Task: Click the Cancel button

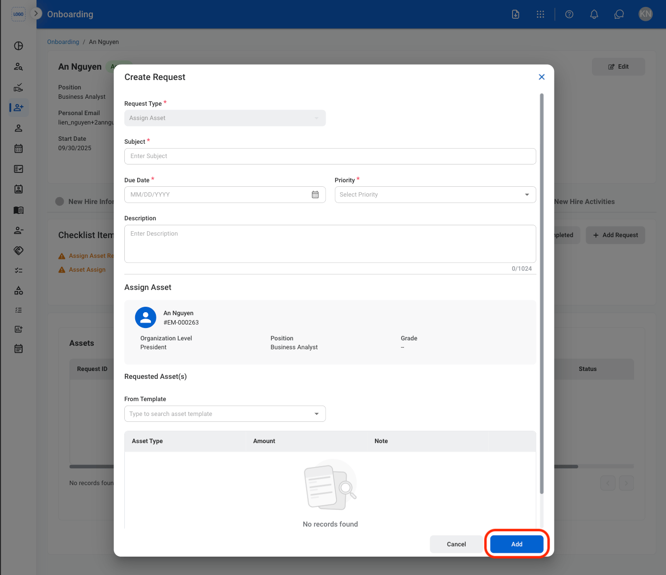Action: [x=456, y=544]
